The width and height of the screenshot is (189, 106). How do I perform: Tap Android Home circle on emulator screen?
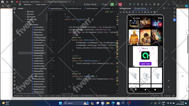point(145,90)
